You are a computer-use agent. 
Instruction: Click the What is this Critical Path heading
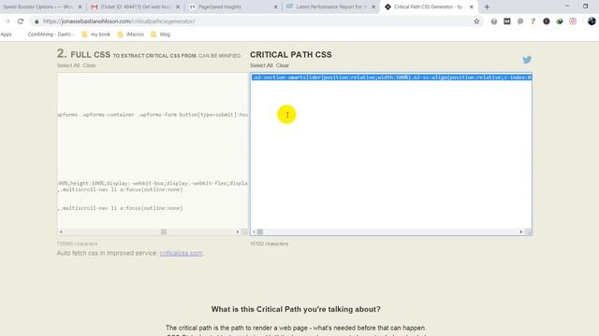pos(296,309)
